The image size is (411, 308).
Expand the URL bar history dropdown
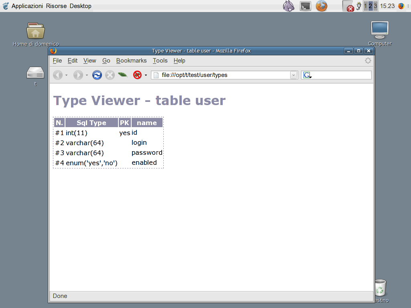point(294,75)
